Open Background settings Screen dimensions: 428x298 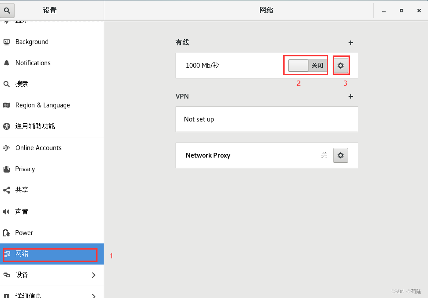52,42
